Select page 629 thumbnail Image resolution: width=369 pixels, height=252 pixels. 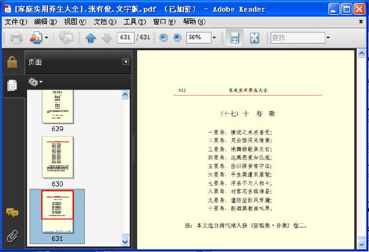(58, 107)
